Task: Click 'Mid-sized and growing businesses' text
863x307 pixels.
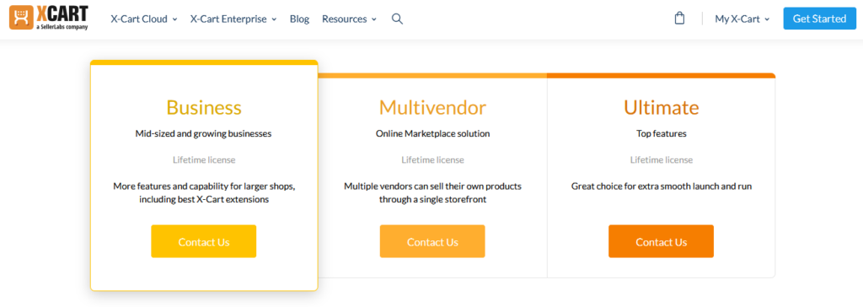Action: click(x=204, y=133)
